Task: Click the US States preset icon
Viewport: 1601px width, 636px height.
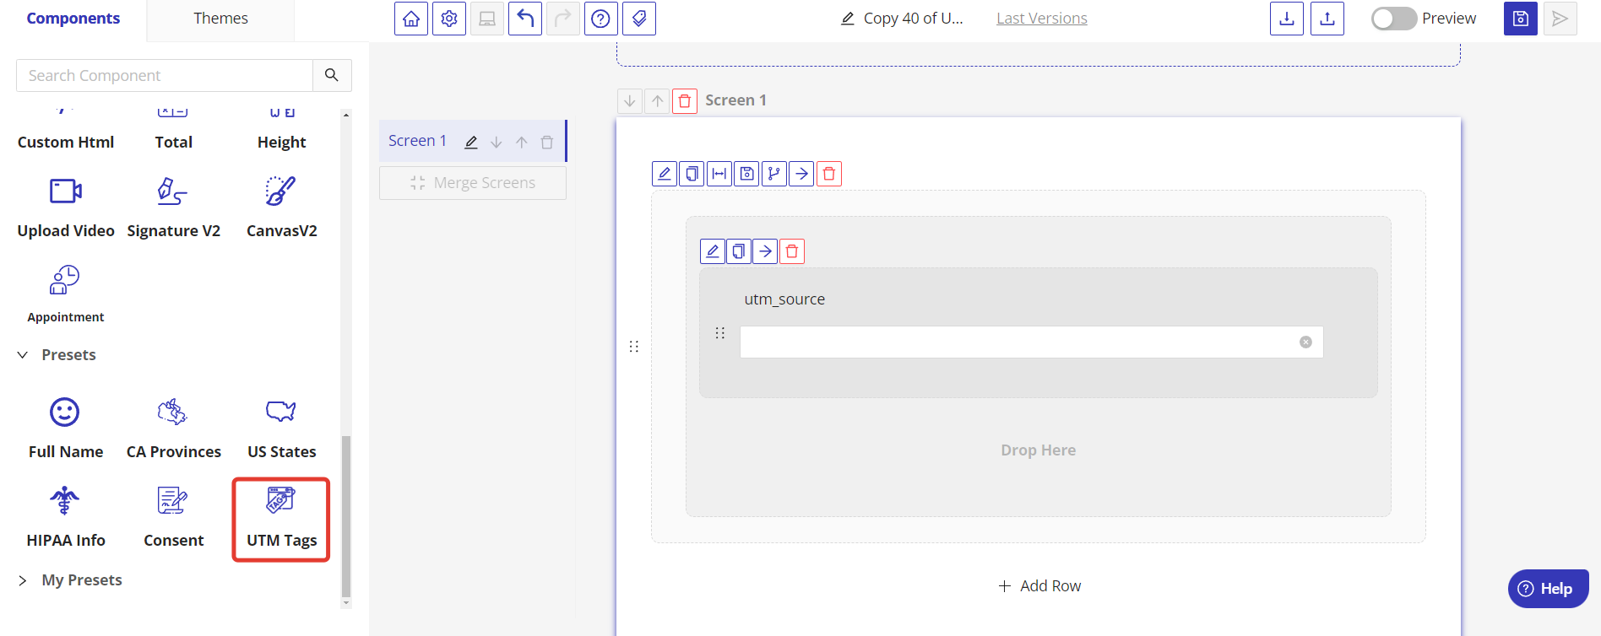Action: 281,412
